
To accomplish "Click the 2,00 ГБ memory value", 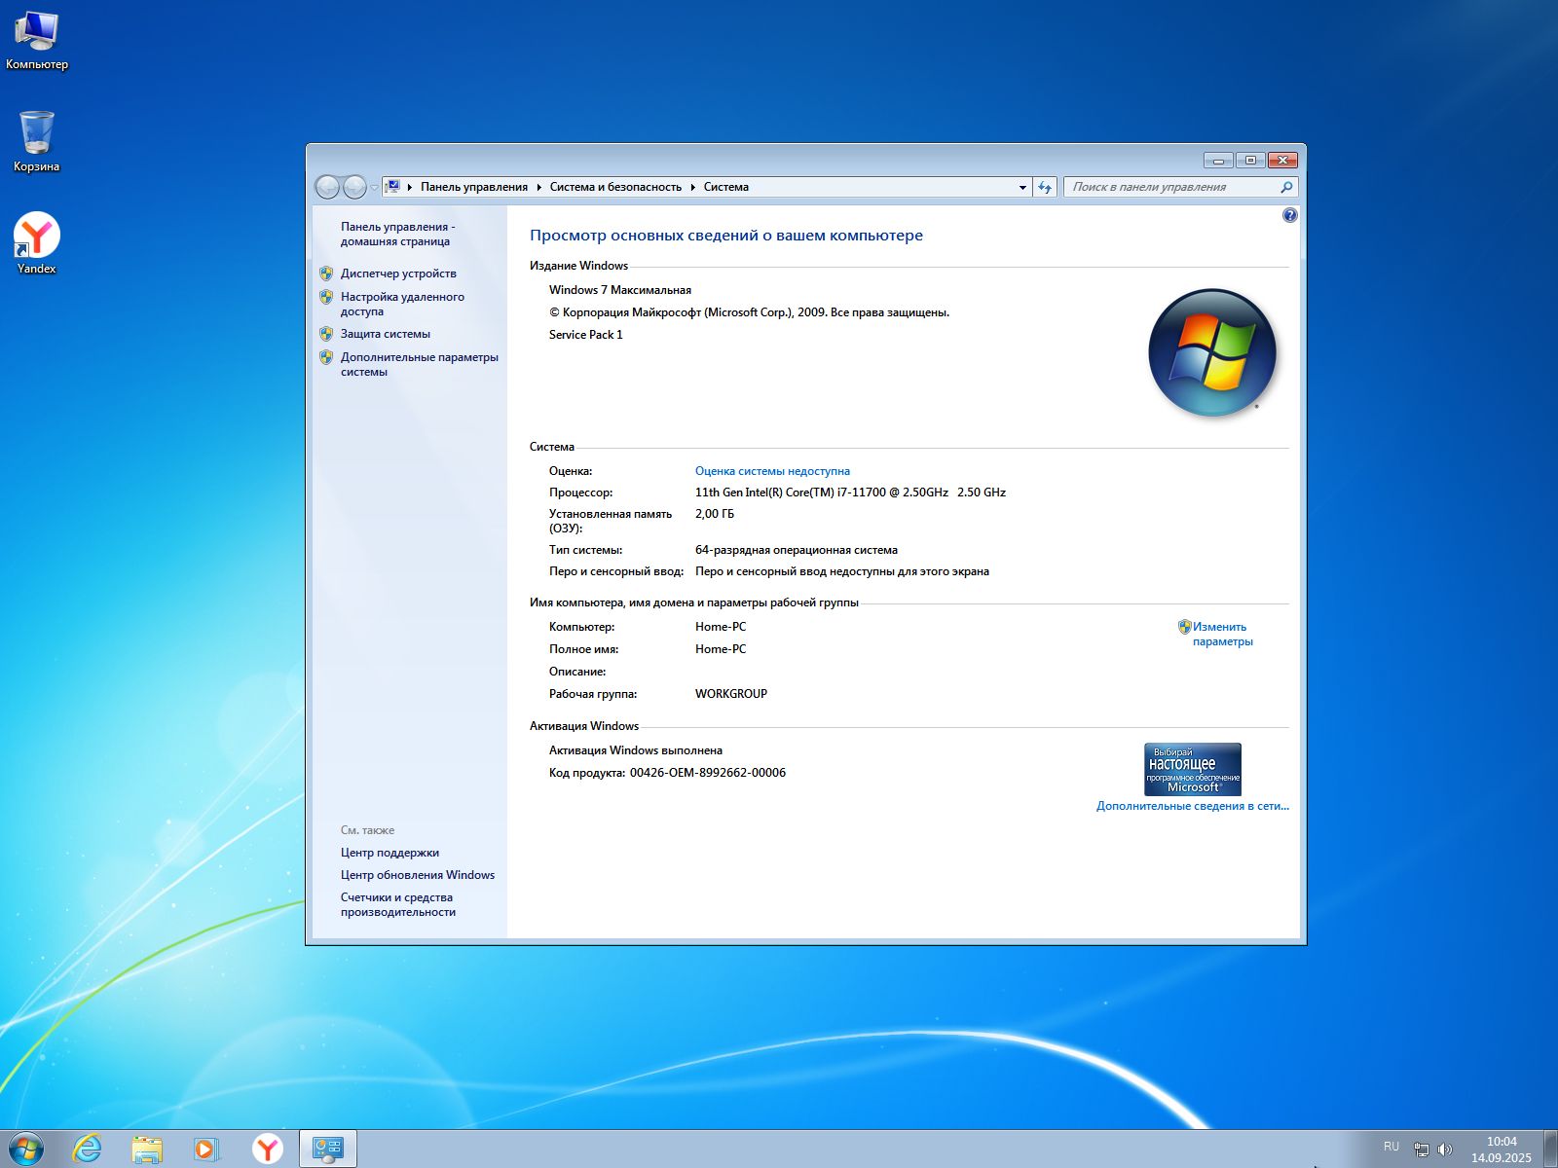I will [715, 514].
